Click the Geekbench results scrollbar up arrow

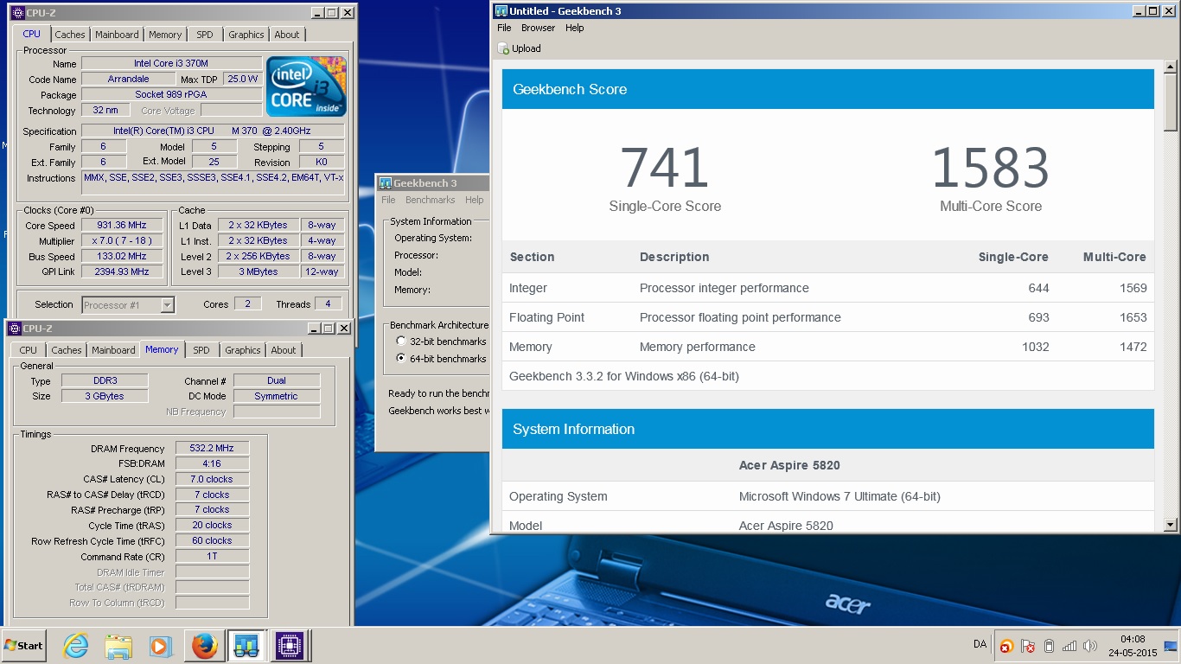pos(1171,67)
